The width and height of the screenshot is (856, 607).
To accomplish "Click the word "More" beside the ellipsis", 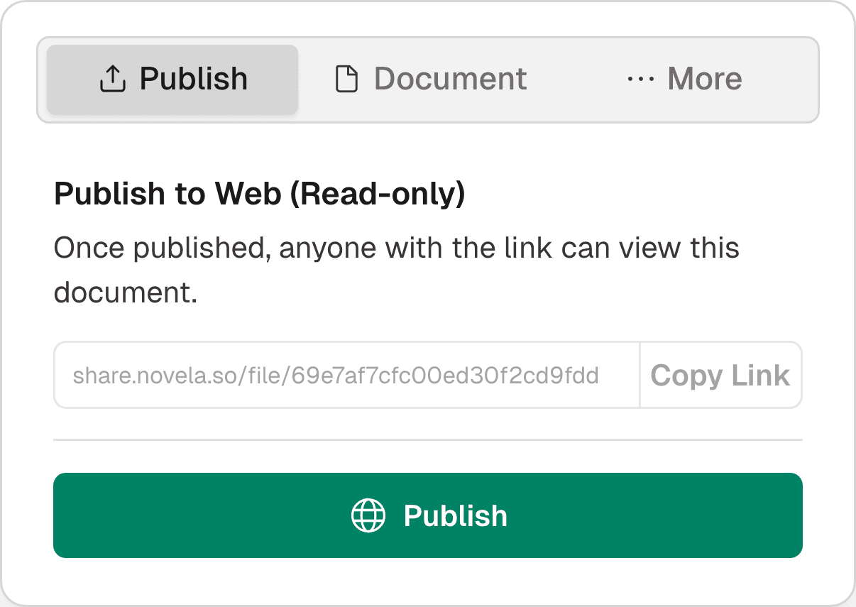I will 704,80.
